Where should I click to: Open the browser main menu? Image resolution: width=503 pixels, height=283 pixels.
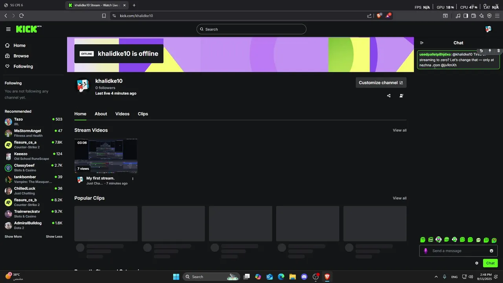click(497, 16)
